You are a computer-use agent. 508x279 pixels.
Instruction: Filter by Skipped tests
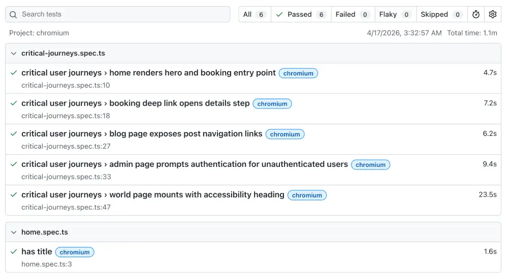point(442,15)
